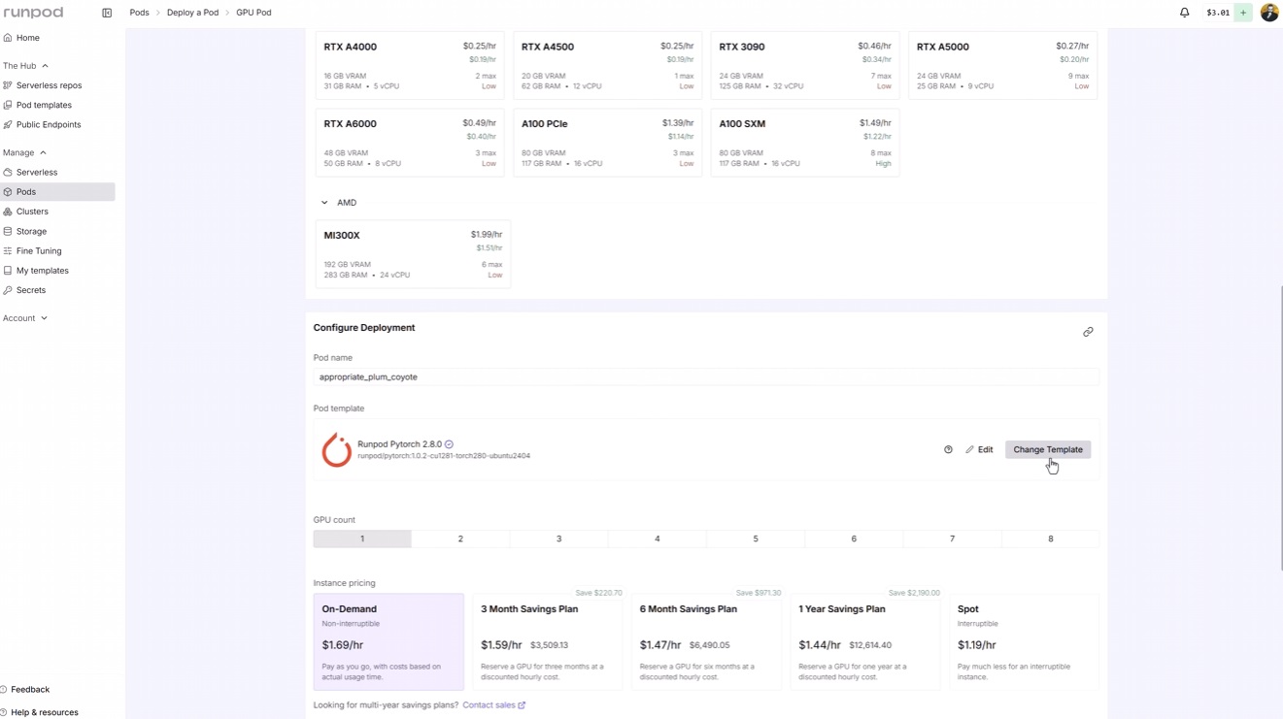Toggle the sidebar collapse icon

[107, 13]
